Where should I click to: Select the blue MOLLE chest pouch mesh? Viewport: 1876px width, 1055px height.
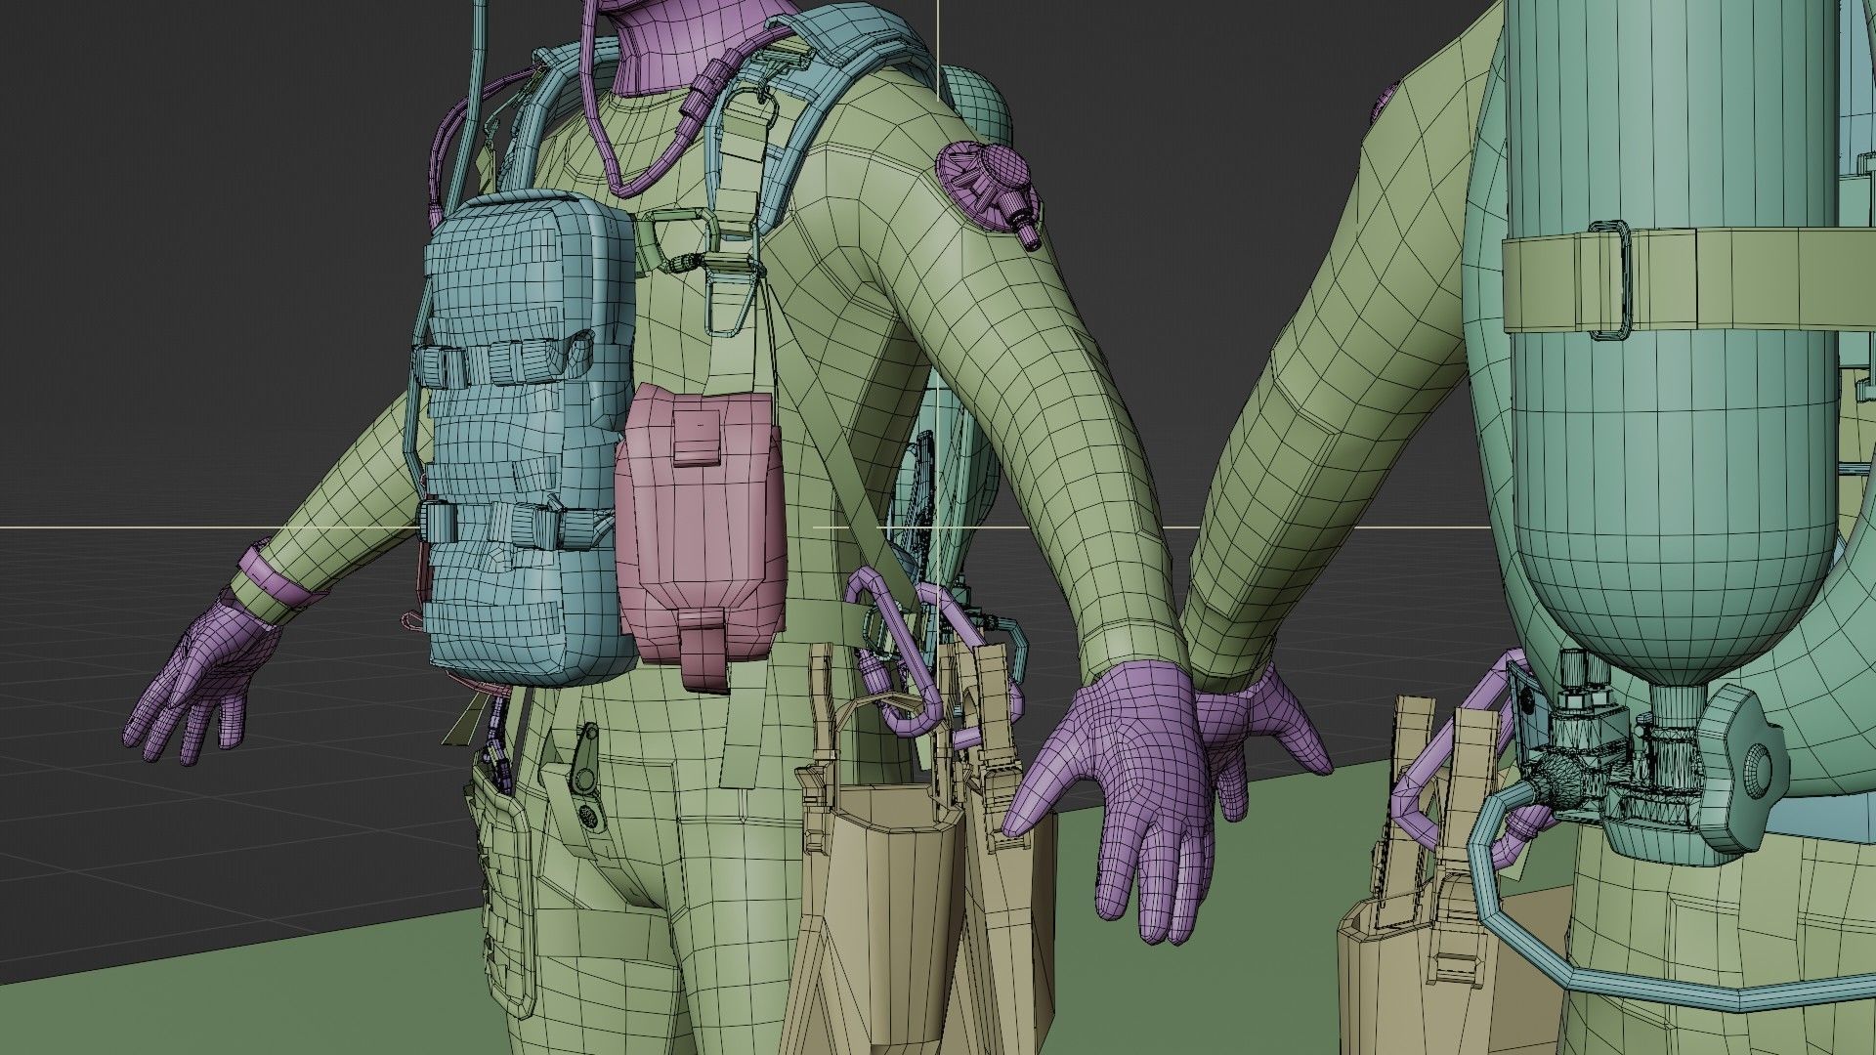(x=528, y=440)
